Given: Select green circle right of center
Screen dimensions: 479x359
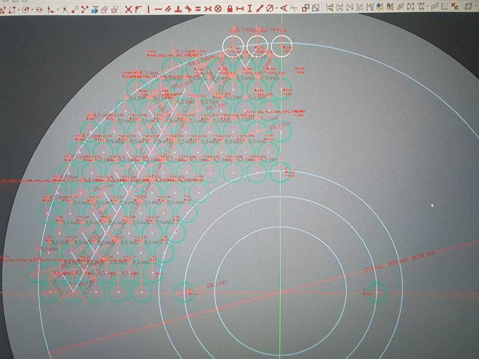Looking at the screenshot, I should [377, 292].
